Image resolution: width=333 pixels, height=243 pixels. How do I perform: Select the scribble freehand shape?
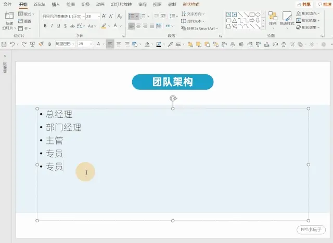click(x=235, y=26)
